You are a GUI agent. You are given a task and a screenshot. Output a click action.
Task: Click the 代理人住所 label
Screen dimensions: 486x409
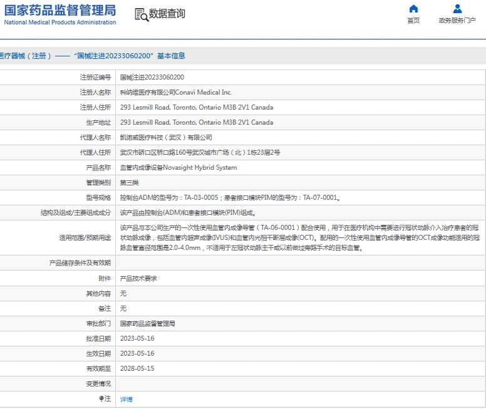(95, 153)
